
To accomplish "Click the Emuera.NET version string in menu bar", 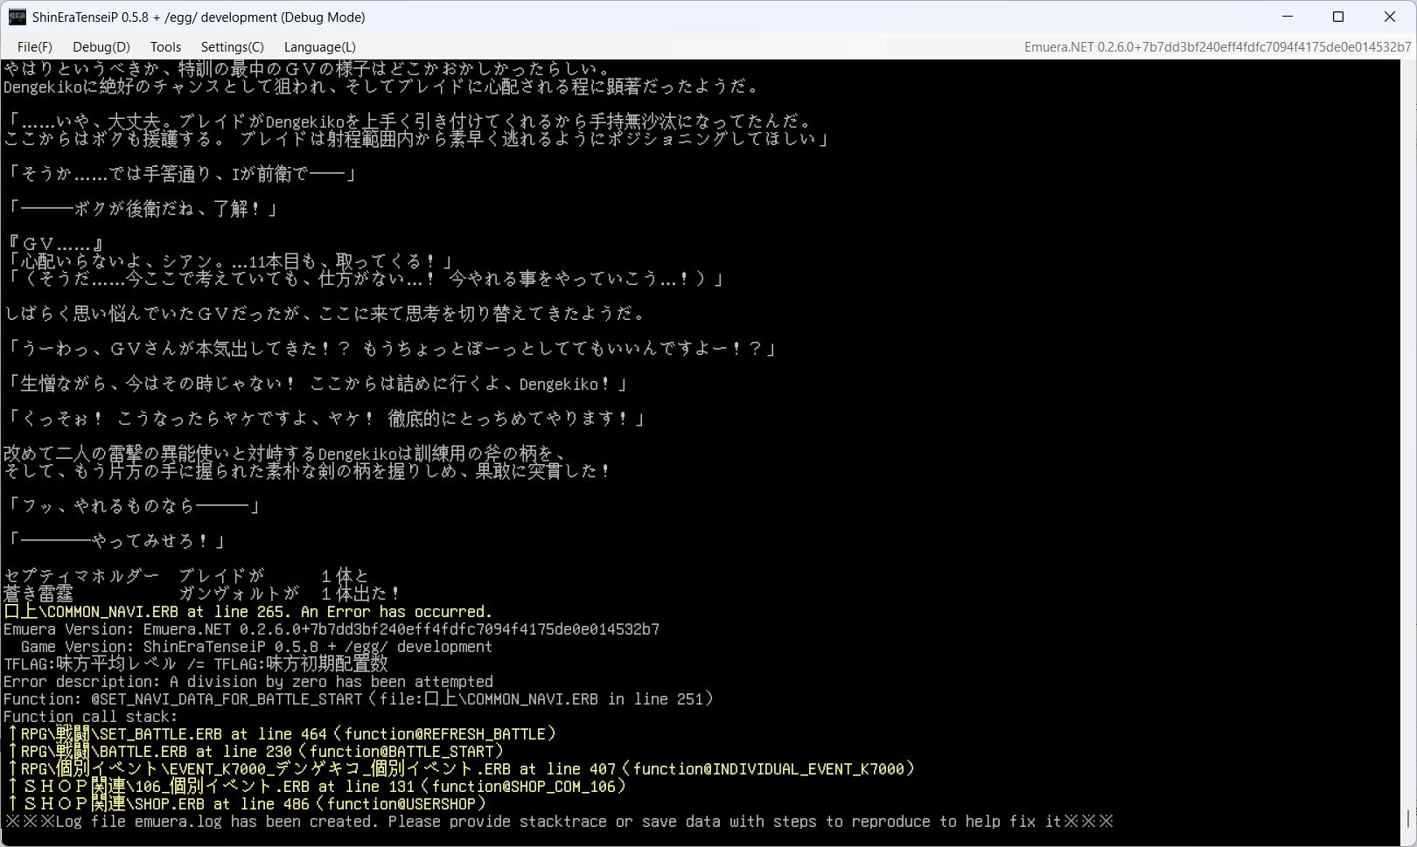I will click(x=1218, y=47).
